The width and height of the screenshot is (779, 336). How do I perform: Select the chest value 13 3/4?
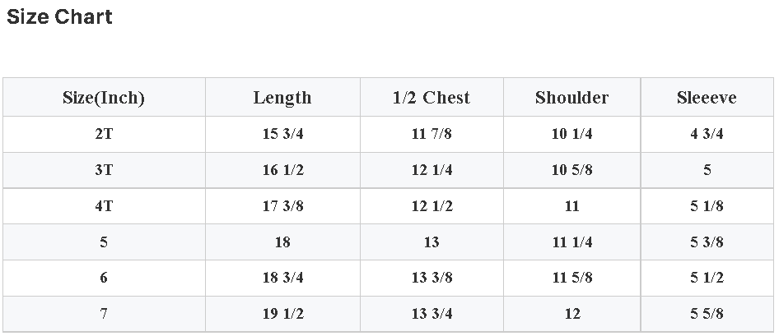coord(431,314)
